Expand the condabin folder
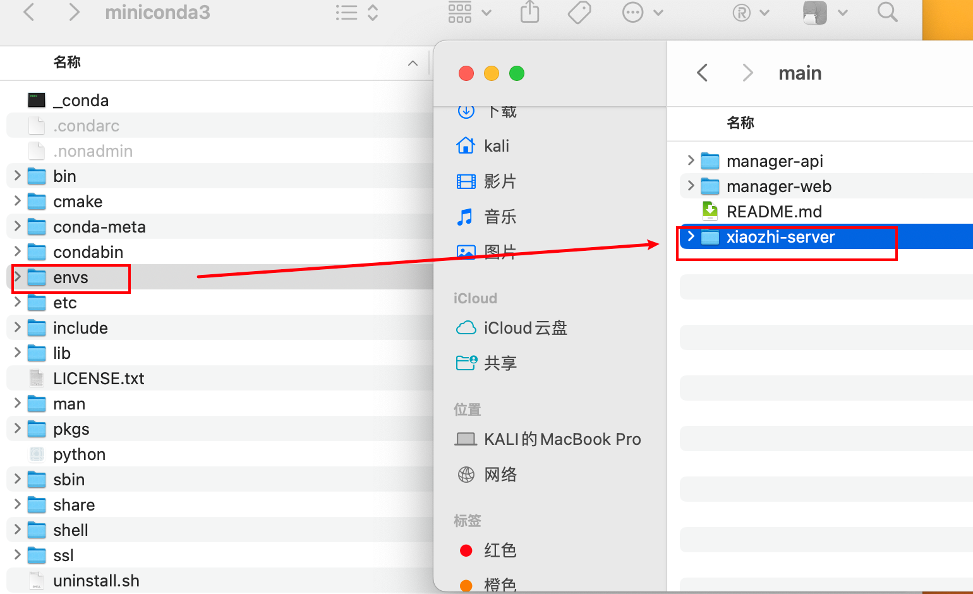The height and width of the screenshot is (594, 973). tap(18, 252)
